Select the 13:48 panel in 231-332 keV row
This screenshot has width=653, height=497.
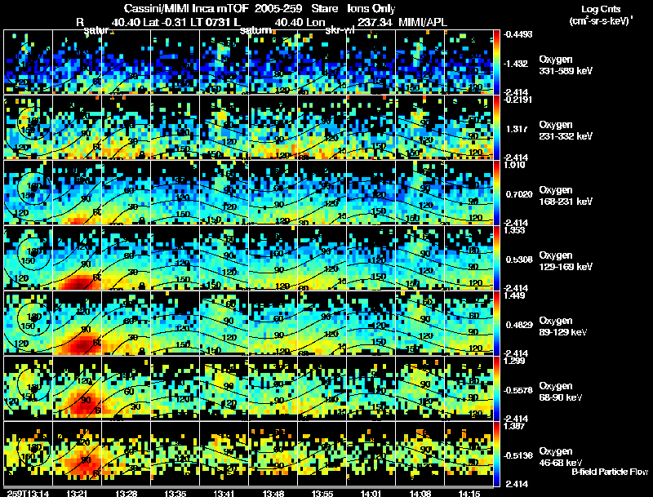coord(273,127)
